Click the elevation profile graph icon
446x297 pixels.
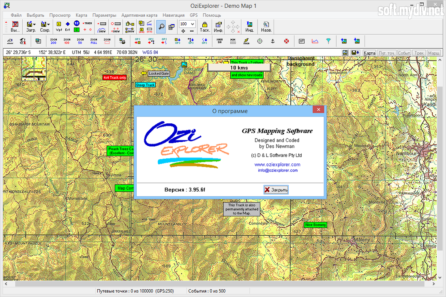point(315,41)
